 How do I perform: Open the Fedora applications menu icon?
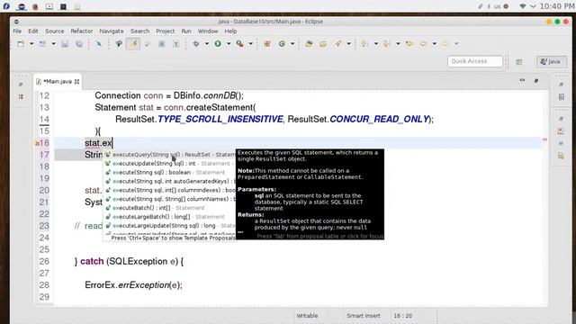pos(6,6)
